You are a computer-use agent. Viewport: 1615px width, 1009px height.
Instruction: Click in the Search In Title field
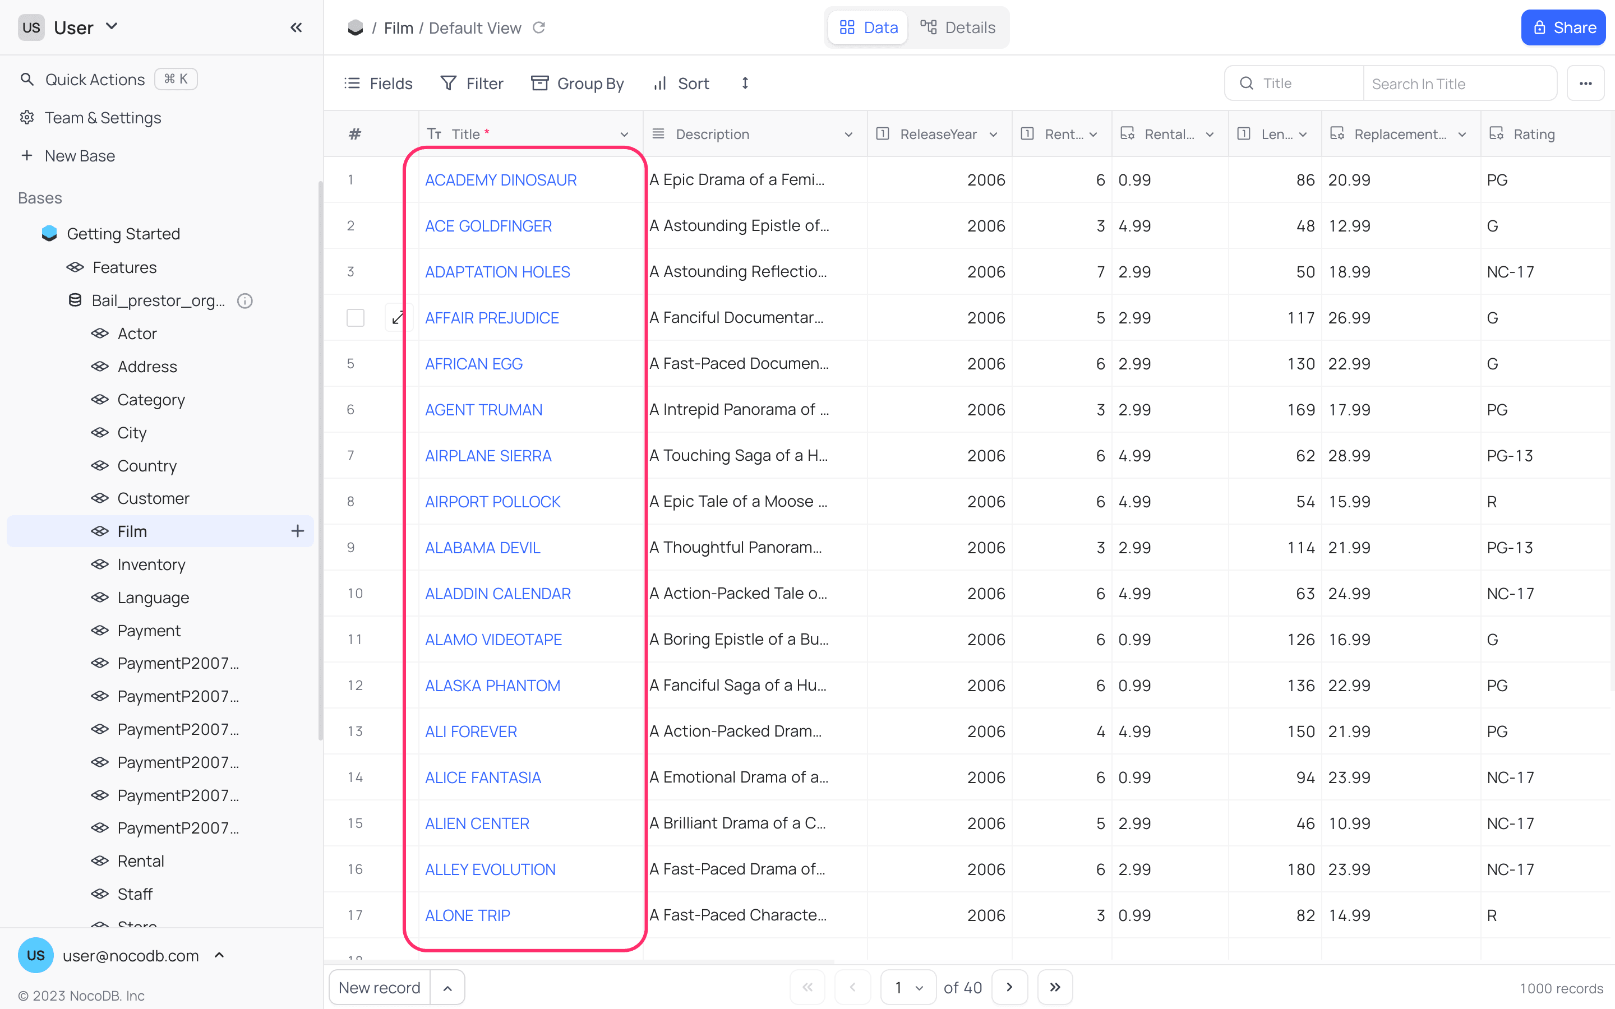tap(1460, 84)
